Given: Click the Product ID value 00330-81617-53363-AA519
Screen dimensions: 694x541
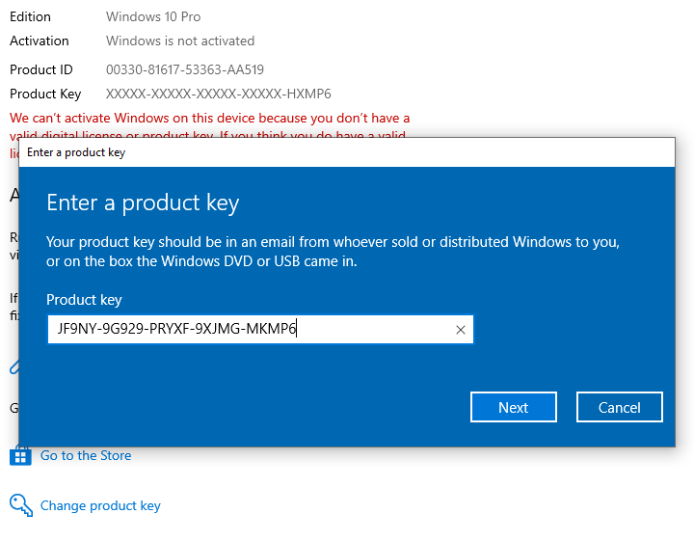Looking at the screenshot, I should [185, 69].
